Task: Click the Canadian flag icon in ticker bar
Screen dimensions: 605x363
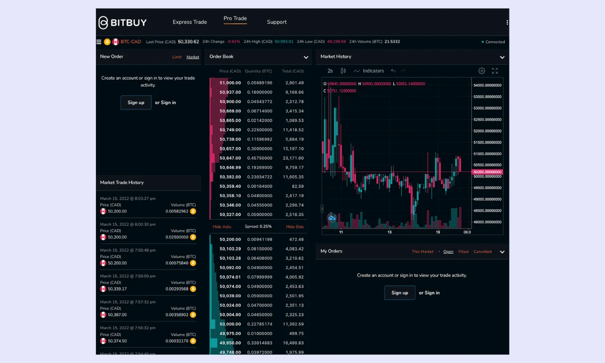Action: 115,42
